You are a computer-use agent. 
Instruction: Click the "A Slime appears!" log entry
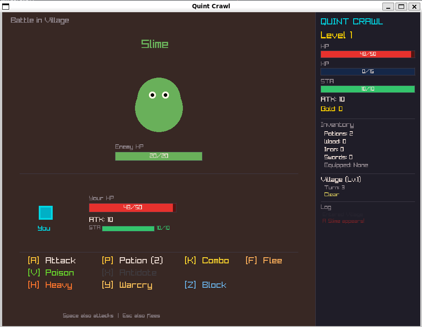(344, 221)
